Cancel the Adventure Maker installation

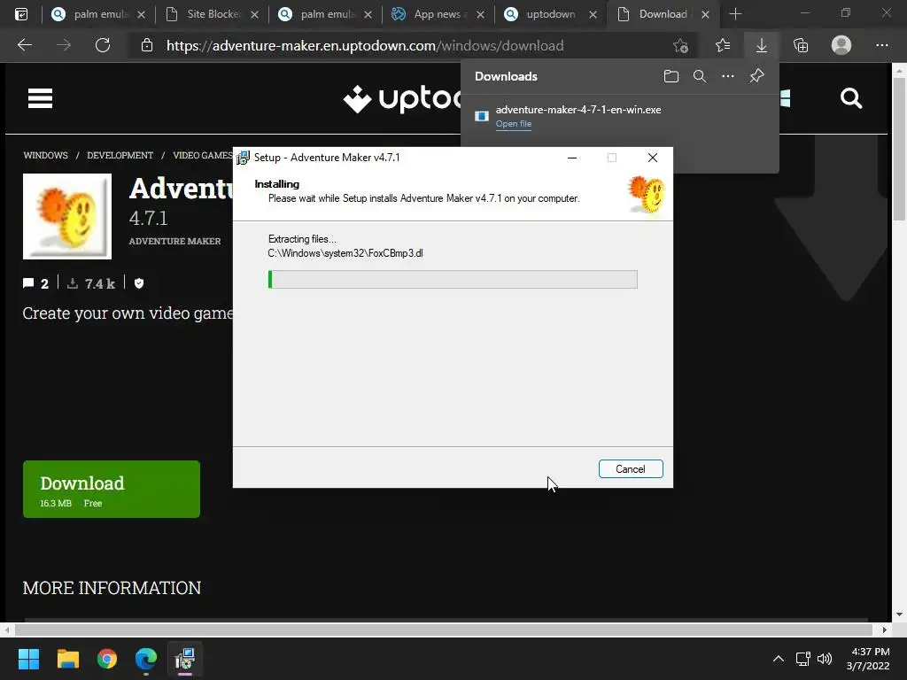click(631, 469)
